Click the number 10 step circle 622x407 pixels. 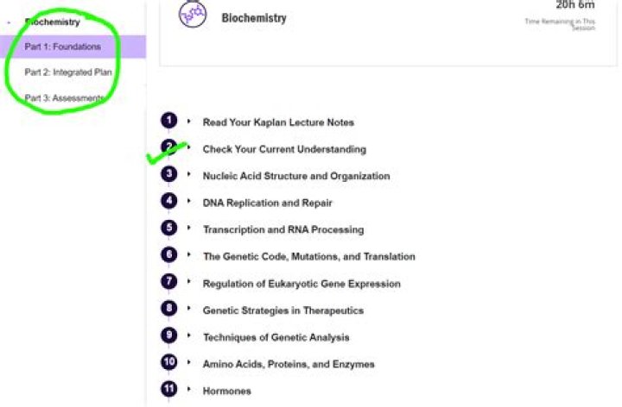(x=169, y=363)
